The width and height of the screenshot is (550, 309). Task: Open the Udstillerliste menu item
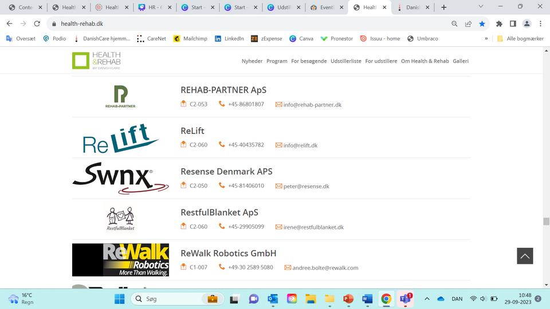tap(346, 61)
